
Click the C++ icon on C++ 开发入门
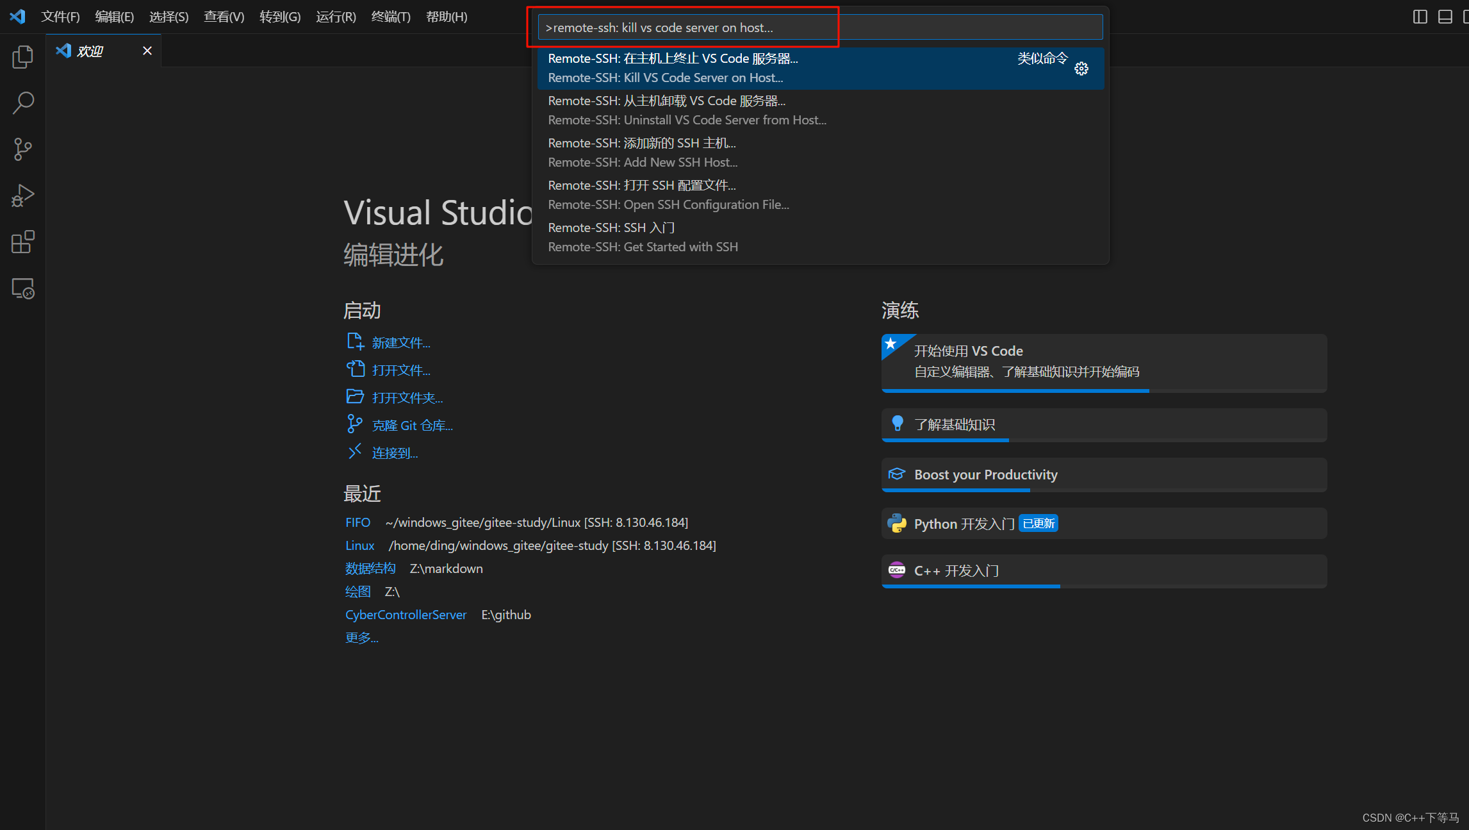click(x=896, y=570)
